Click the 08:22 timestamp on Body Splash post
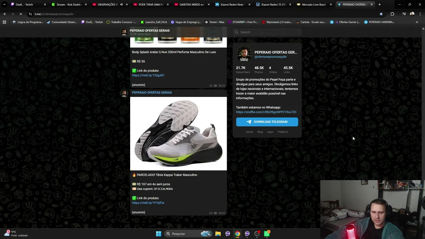425x239 pixels. [222, 86]
